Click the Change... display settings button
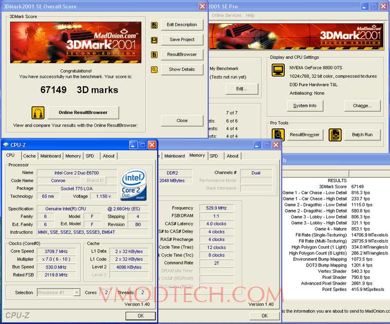 point(362,106)
